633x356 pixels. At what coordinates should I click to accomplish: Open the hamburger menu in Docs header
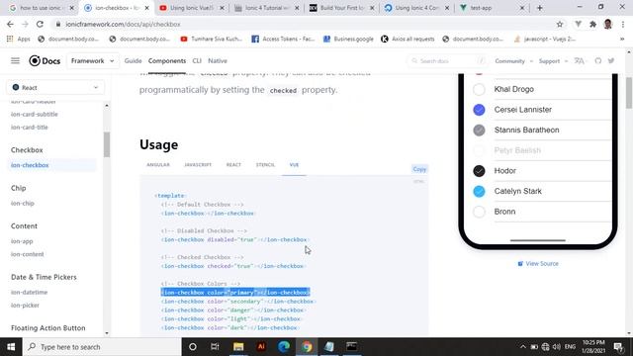16,61
